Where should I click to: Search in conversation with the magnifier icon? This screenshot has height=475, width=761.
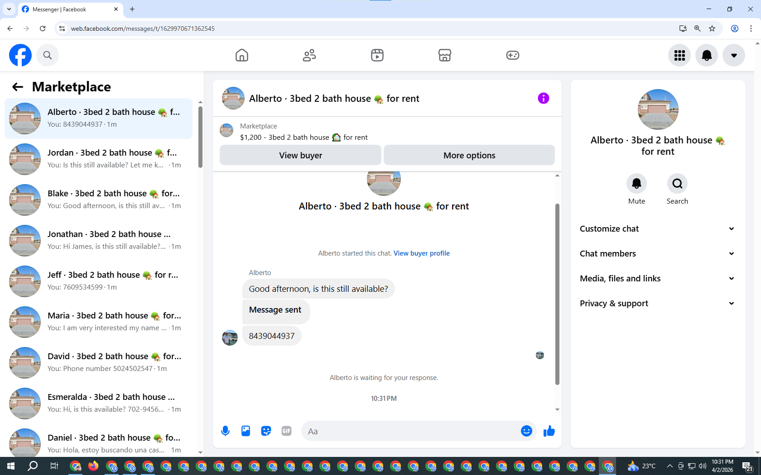pyautogui.click(x=677, y=183)
